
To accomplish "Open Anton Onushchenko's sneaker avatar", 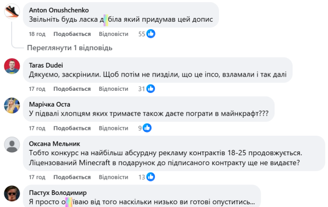I will (12, 11).
